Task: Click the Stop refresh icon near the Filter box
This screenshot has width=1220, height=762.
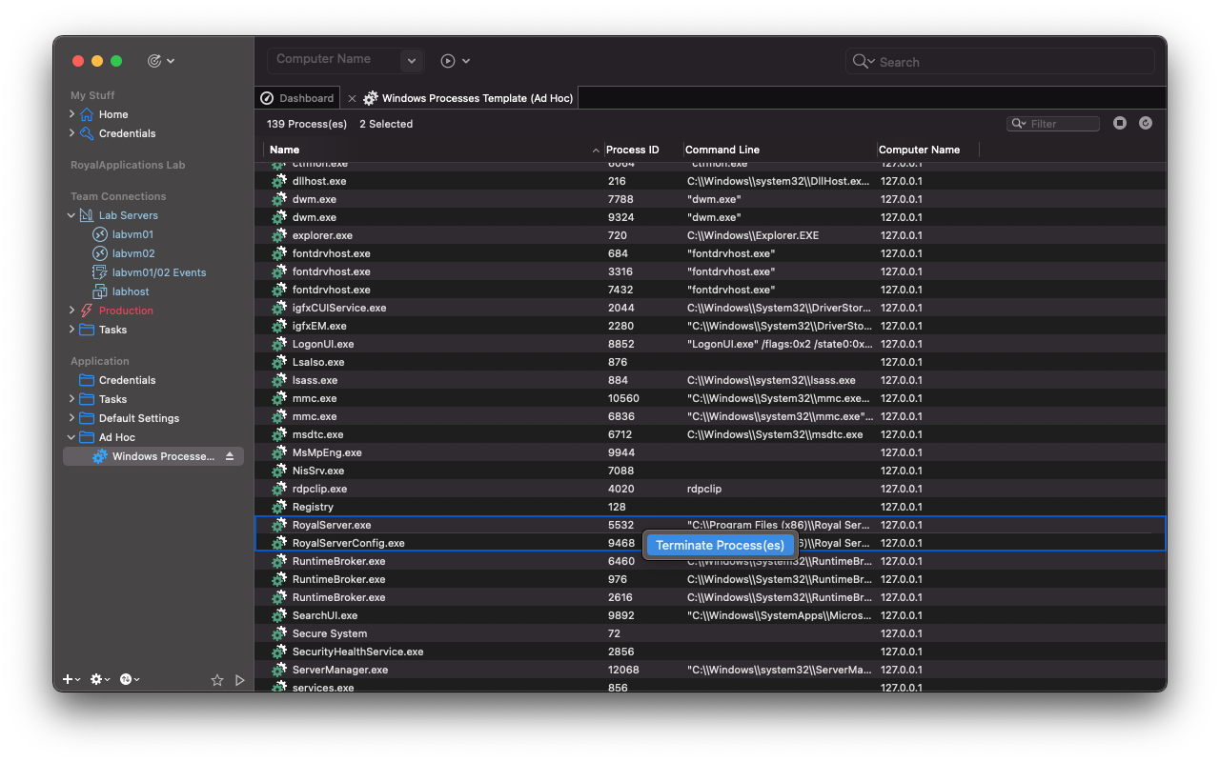Action: point(1120,123)
